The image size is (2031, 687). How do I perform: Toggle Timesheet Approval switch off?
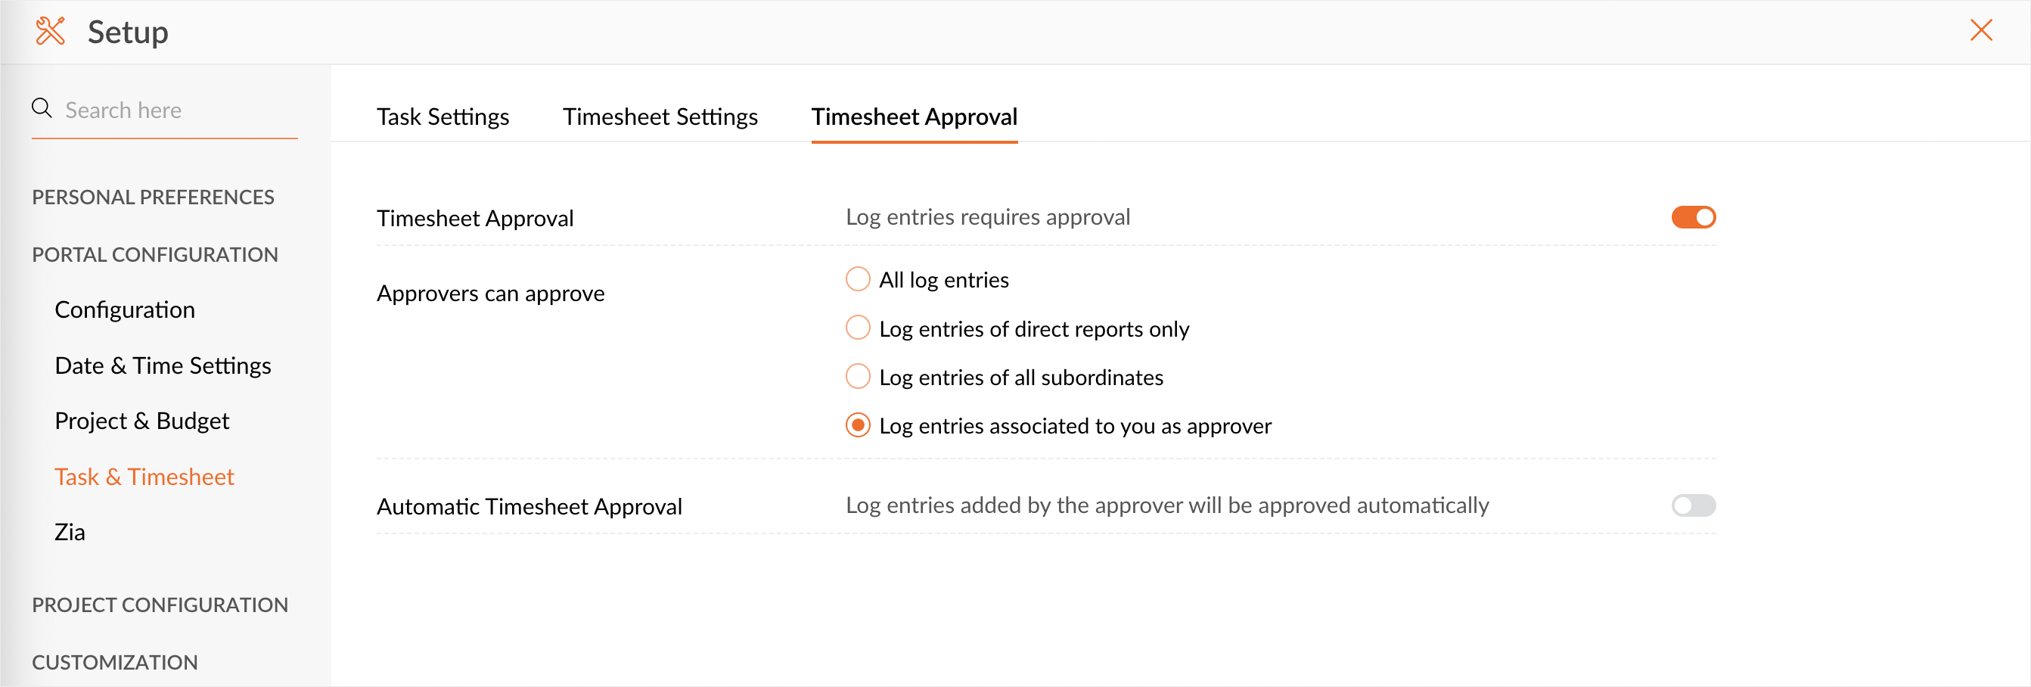pos(1692,217)
